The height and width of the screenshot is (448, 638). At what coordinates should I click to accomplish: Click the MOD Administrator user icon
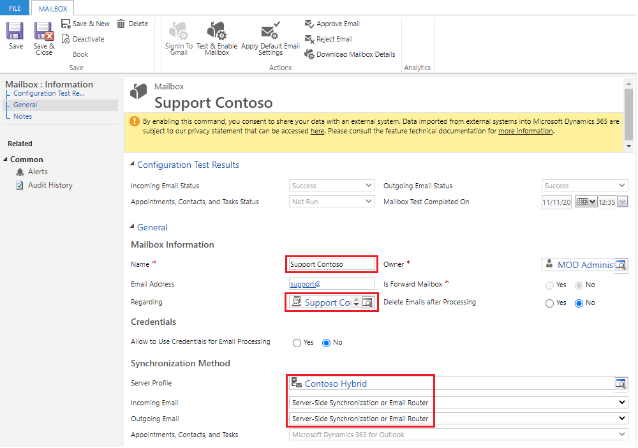[549, 264]
